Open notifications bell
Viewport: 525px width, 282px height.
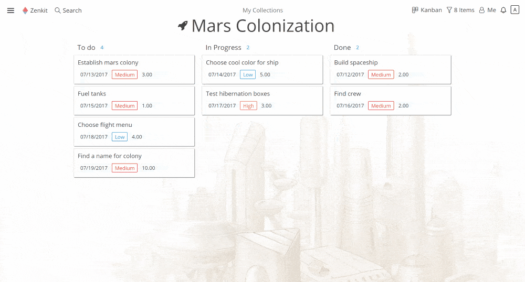point(503,10)
